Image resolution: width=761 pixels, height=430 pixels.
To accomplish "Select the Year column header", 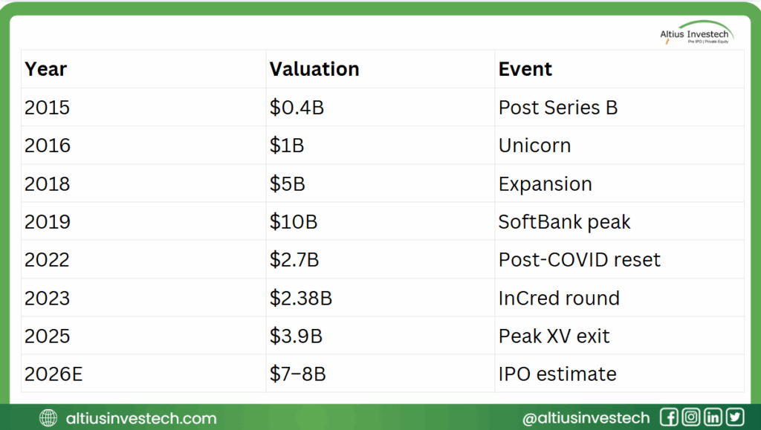I will [46, 69].
